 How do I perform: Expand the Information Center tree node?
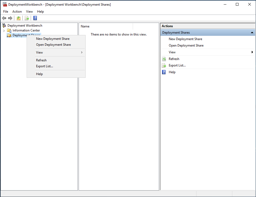(4, 31)
